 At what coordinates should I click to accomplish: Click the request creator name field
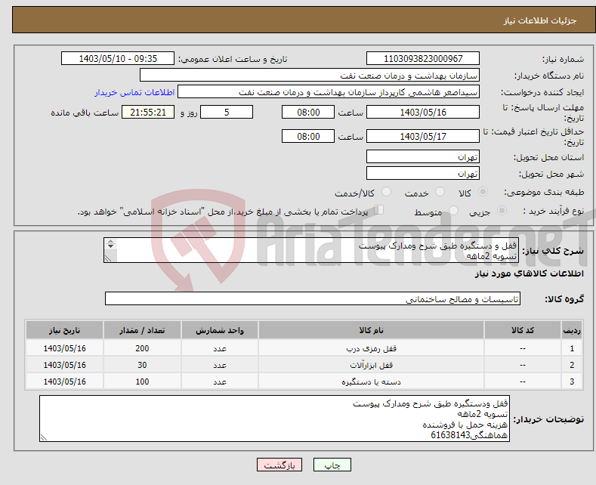tap(329, 92)
